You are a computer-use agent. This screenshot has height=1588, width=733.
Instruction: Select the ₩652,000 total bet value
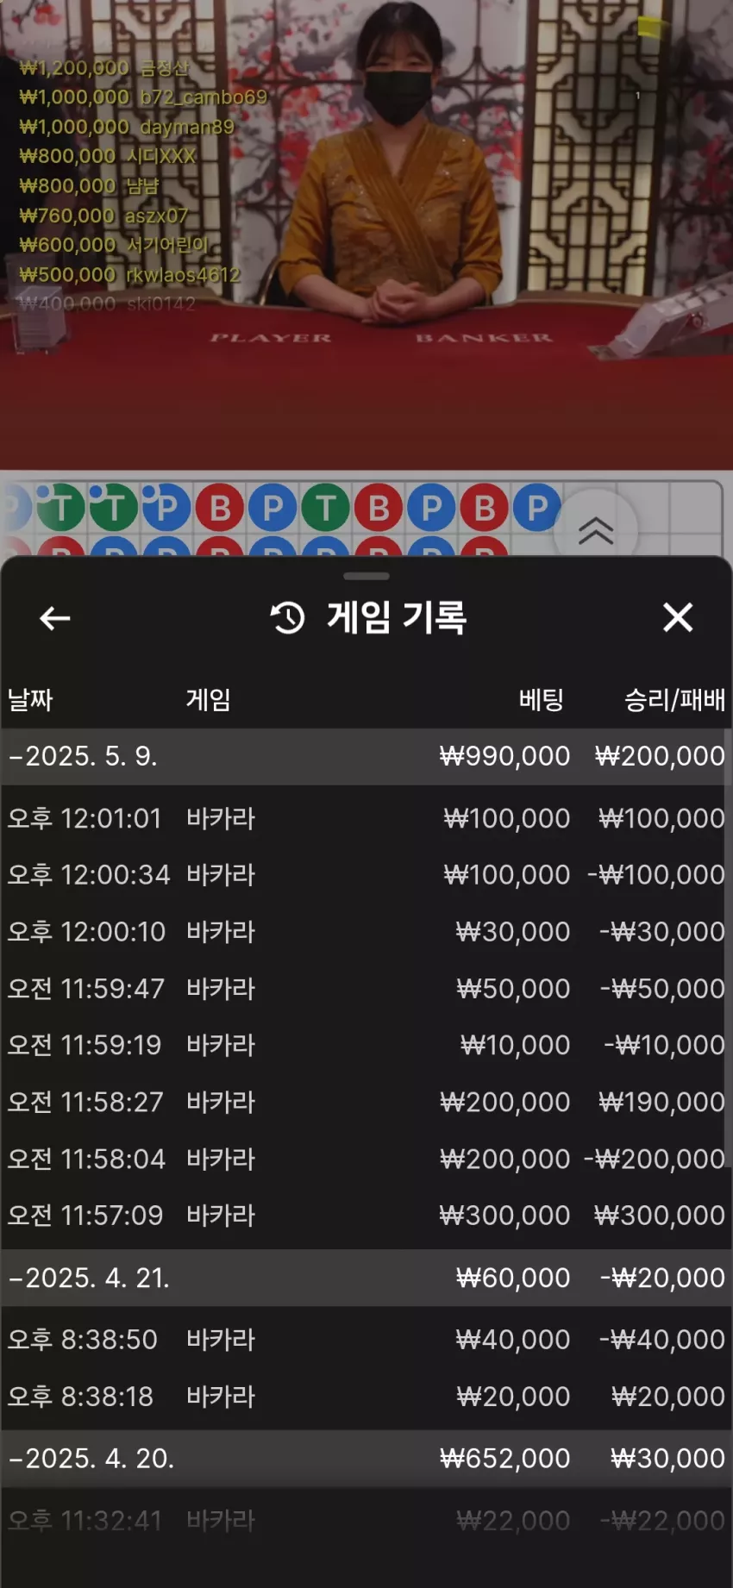pyautogui.click(x=504, y=1458)
